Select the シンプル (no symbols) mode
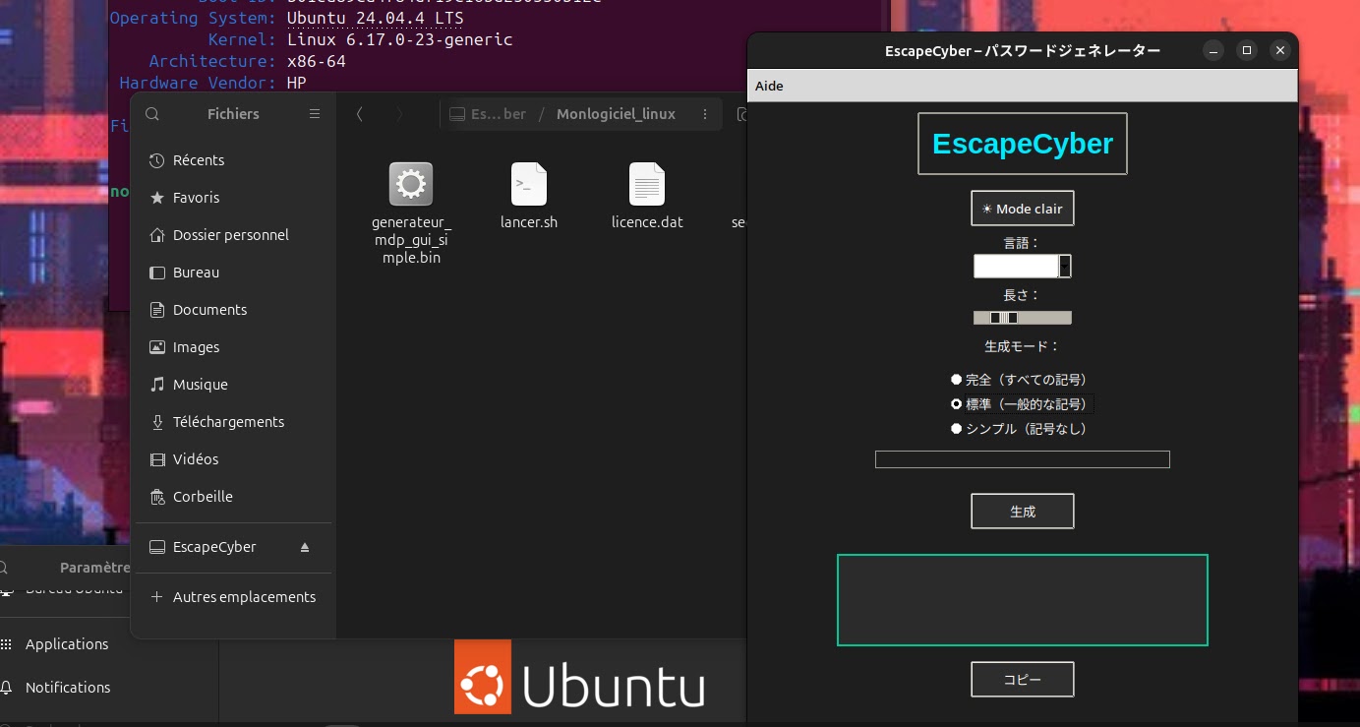The height and width of the screenshot is (727, 1360). pos(1019,429)
